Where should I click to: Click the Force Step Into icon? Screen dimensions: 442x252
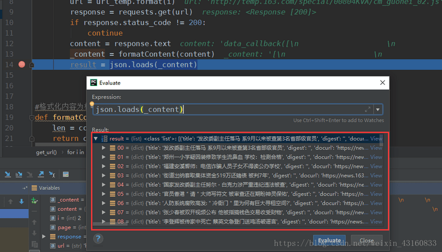click(30, 174)
